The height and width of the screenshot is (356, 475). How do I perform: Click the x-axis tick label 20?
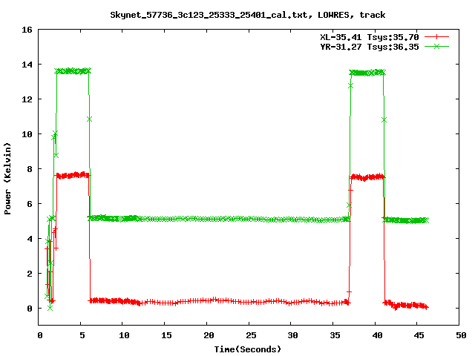point(209,335)
